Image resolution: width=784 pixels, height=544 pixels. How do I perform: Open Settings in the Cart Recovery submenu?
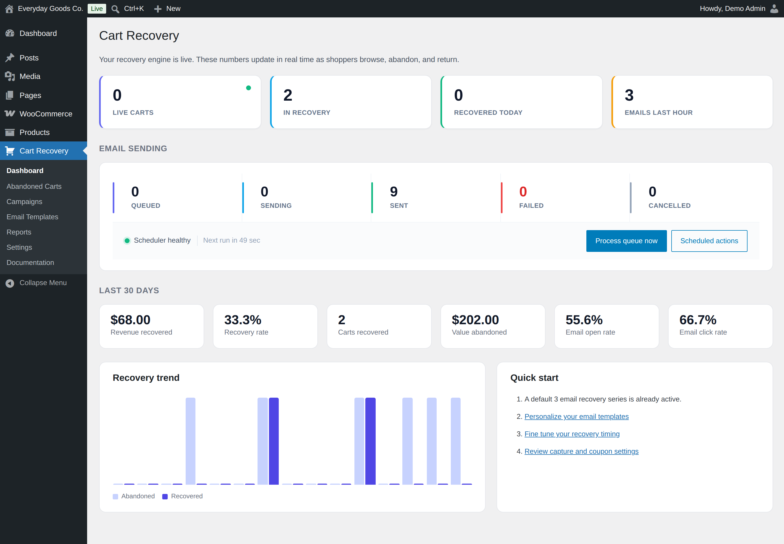tap(19, 248)
